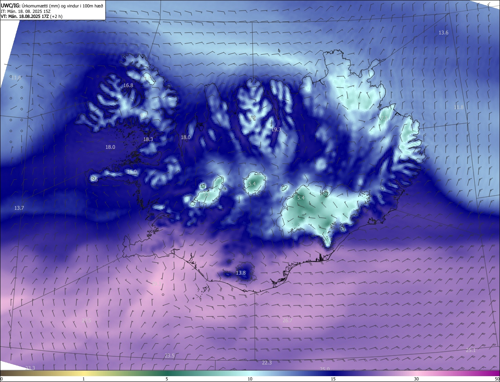
Task: Click the 30 tick label on the color scale
Action: coord(416,379)
